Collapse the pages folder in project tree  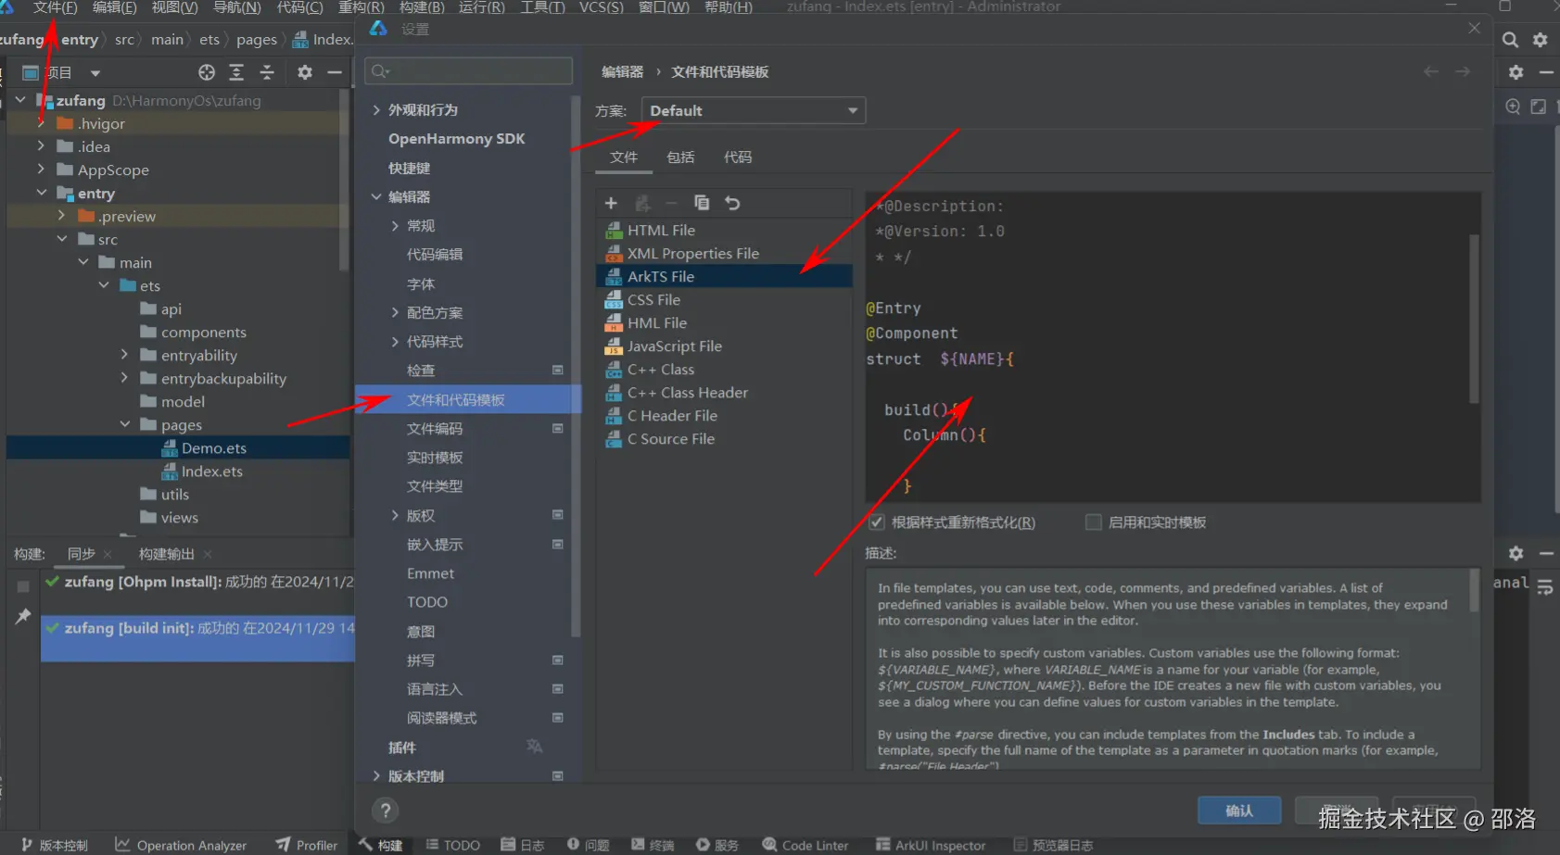click(125, 424)
